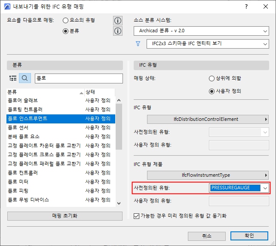Select 플로팅 컨트롤러 row
This screenshot has width=276, height=246.
click(x=61, y=110)
